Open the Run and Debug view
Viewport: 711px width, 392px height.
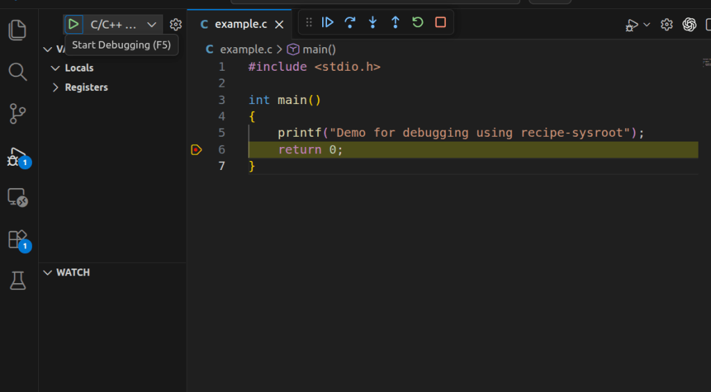point(17,157)
